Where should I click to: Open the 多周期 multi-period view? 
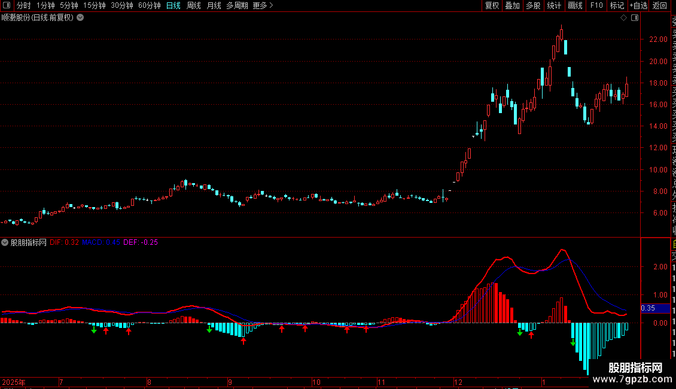pos(237,5)
